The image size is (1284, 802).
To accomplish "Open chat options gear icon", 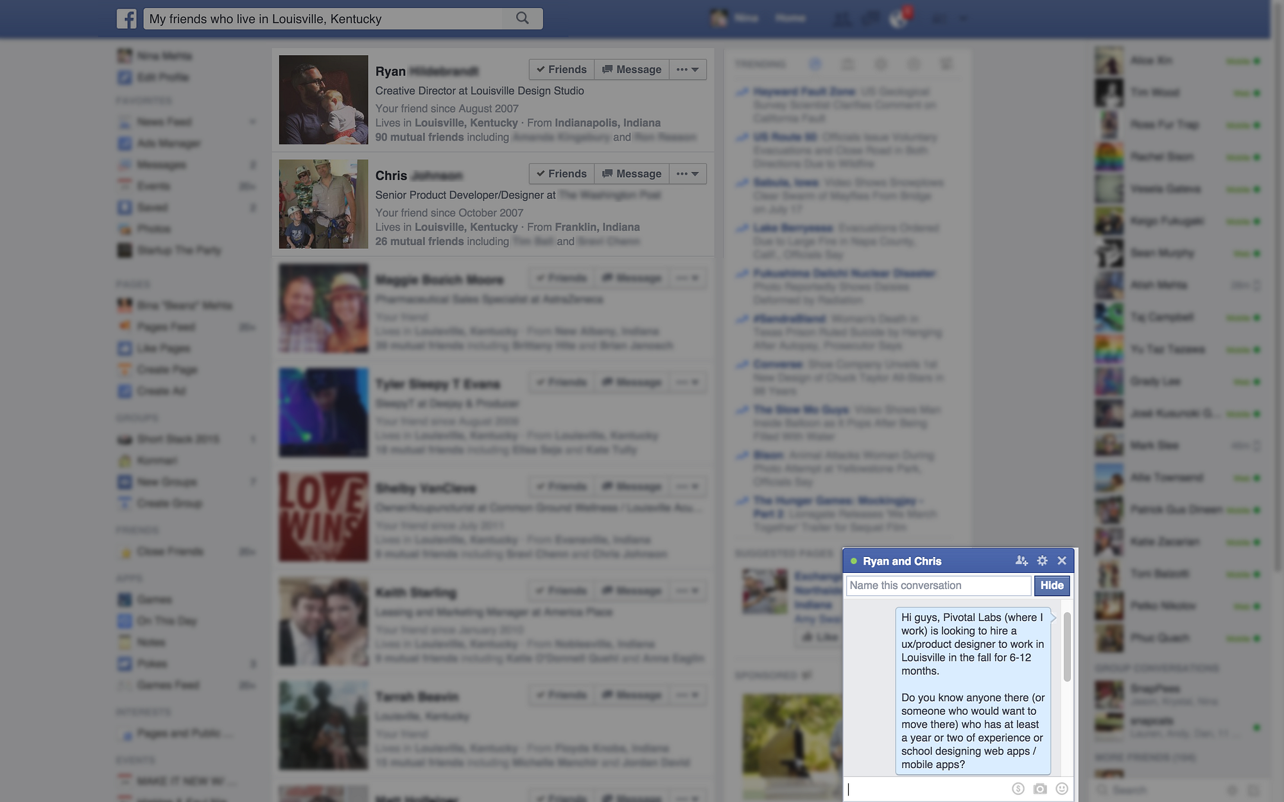I will [1042, 561].
